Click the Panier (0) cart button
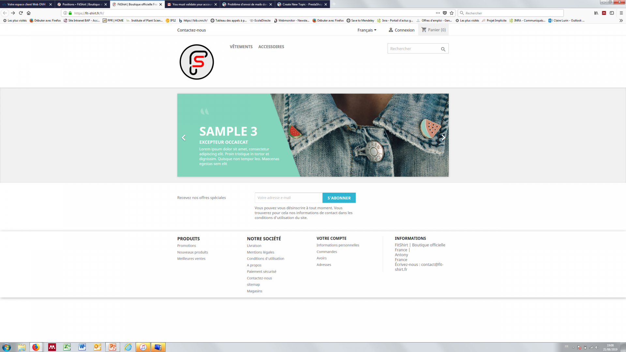This screenshot has height=352, width=626. [x=433, y=30]
